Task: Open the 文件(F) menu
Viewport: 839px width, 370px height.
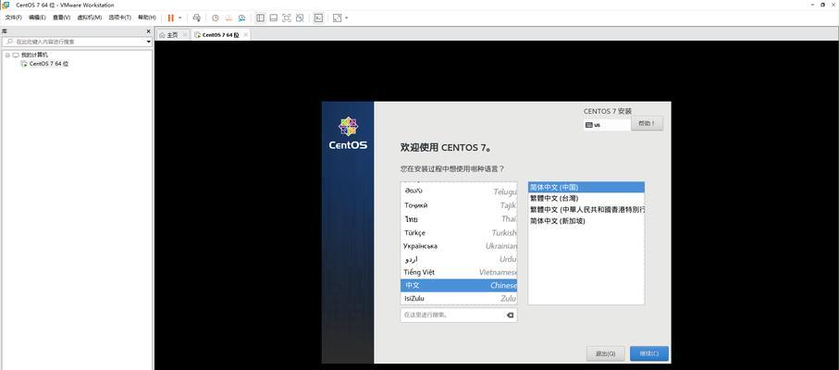Action: coord(13,18)
